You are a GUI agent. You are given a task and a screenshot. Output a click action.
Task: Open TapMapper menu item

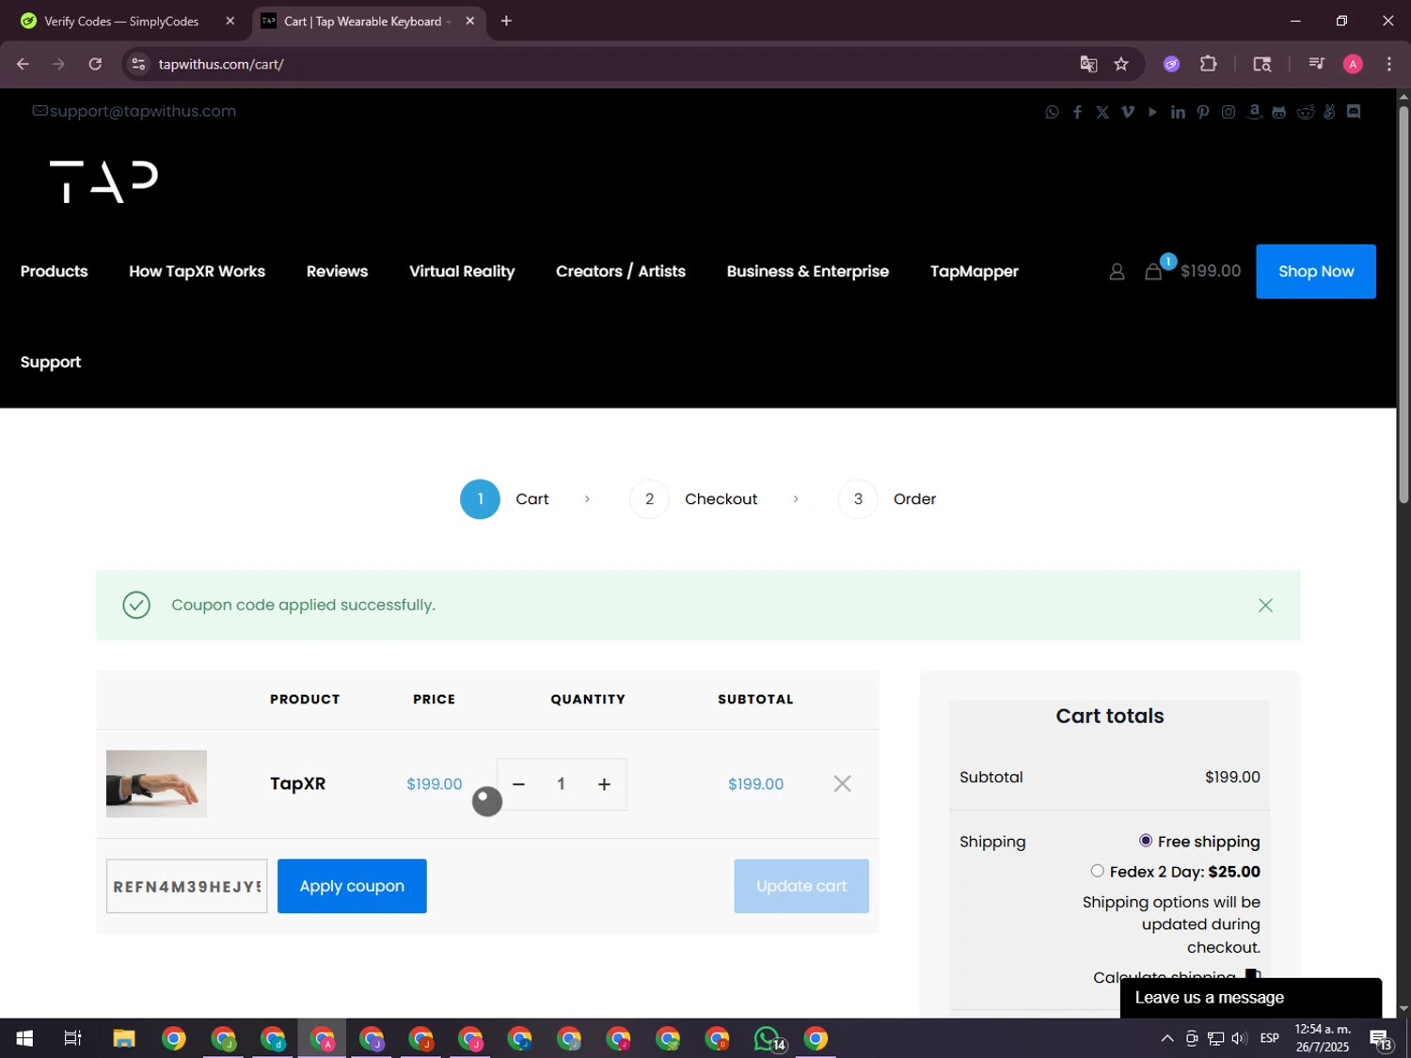click(x=975, y=272)
